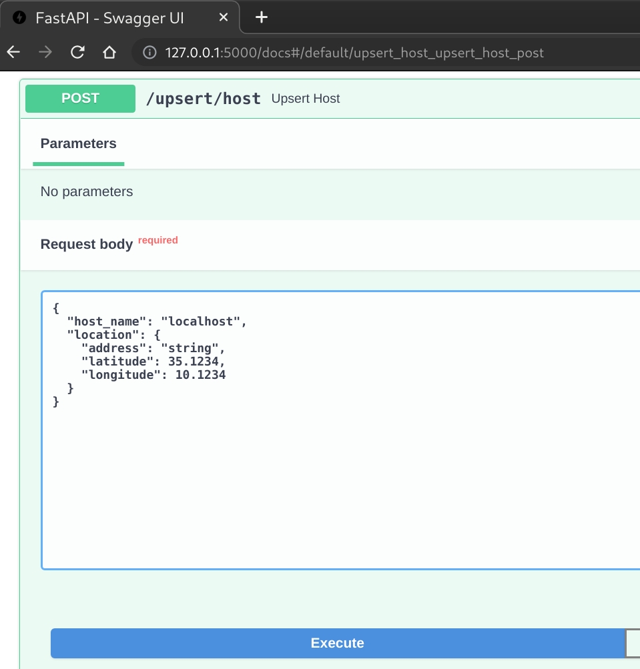Viewport: 640px width, 669px height.
Task: Click the Request body heading
Action: [87, 244]
